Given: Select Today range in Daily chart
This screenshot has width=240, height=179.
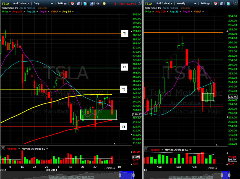Looking at the screenshot, I should coord(90,177).
